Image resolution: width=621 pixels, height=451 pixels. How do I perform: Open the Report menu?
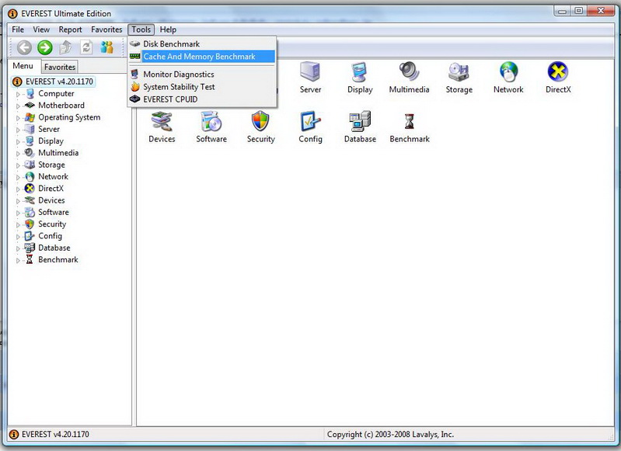(x=70, y=29)
